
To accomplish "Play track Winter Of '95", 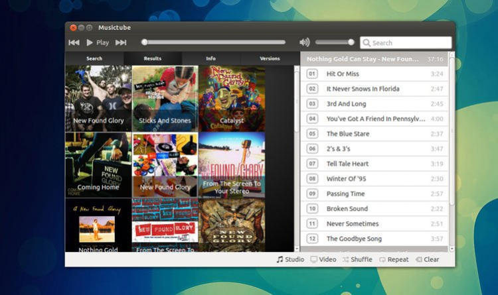I will (x=374, y=178).
